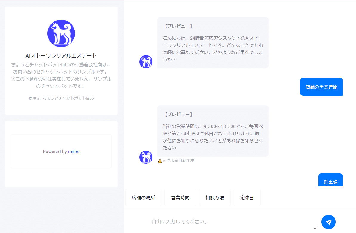Click the resize handle of the message input box
Screen dimensions: 356x233
[x=315, y=227]
